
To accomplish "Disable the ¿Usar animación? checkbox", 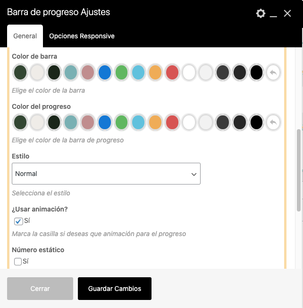I will 18,221.
